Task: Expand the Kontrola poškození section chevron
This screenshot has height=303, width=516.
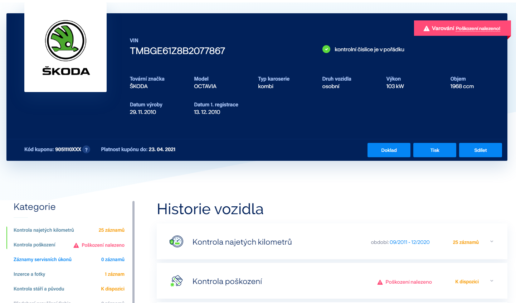Action: click(x=492, y=281)
